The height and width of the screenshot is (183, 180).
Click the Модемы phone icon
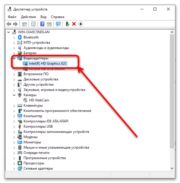click(x=20, y=137)
